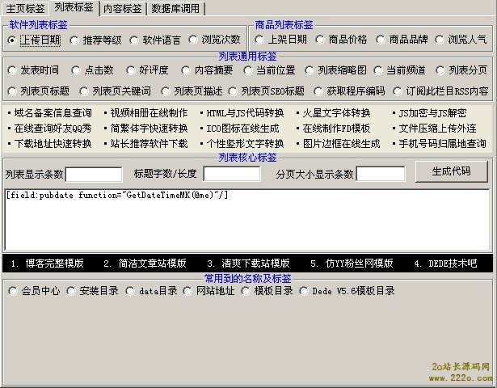The image size is (497, 388).
Task: Select the 内容摘要 radio button
Action: (x=186, y=70)
